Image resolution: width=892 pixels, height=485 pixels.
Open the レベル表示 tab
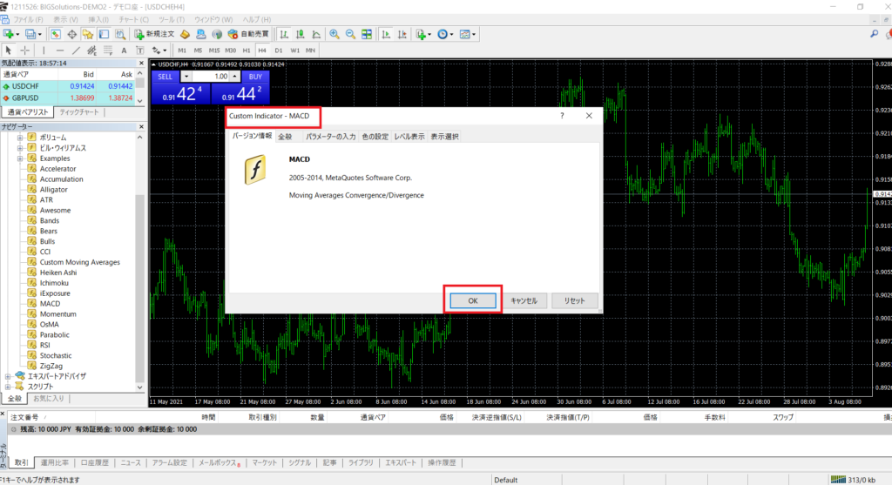coord(409,137)
